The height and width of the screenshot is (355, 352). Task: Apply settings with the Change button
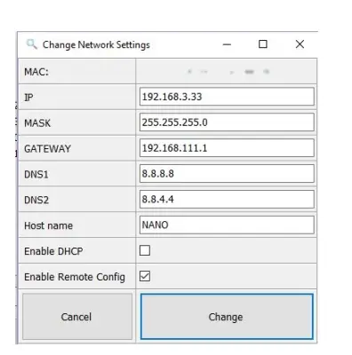click(x=227, y=317)
